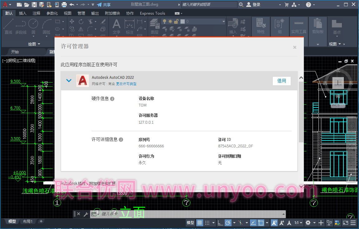Click the license dialog scrollbar up arrow
The image size is (359, 229).
(x=301, y=78)
